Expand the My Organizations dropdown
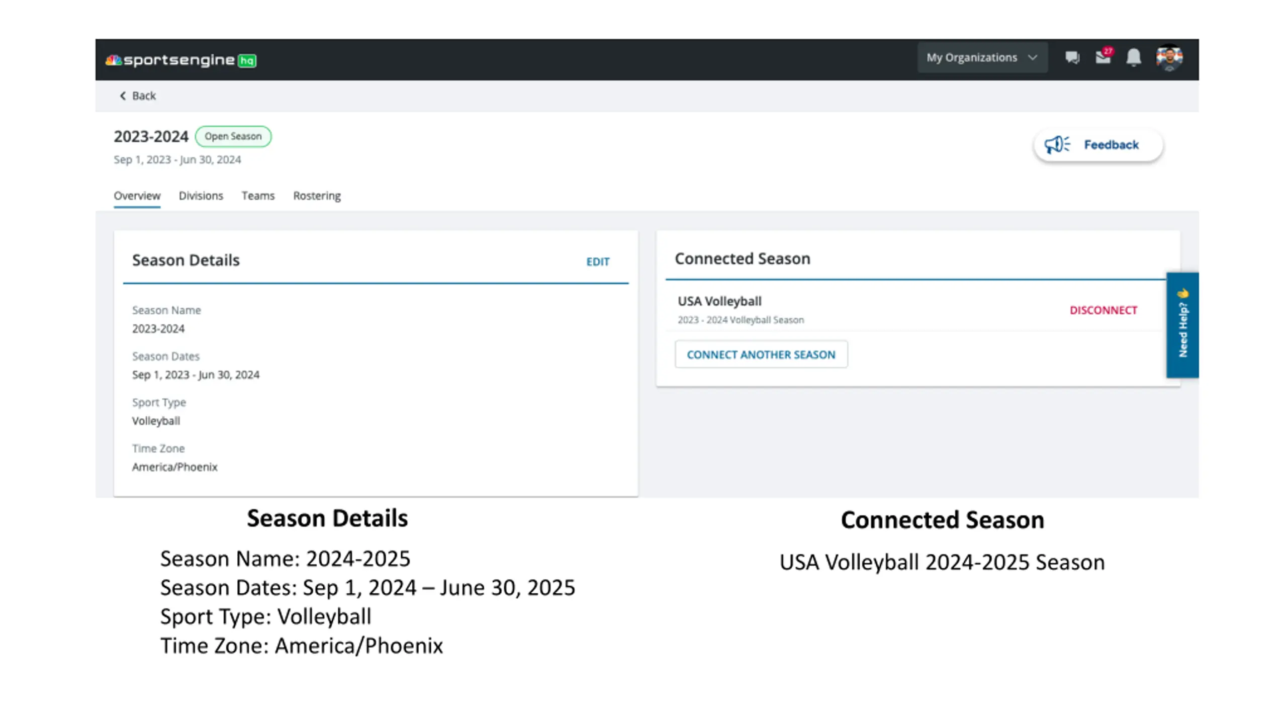The width and height of the screenshot is (1287, 724). (982, 58)
